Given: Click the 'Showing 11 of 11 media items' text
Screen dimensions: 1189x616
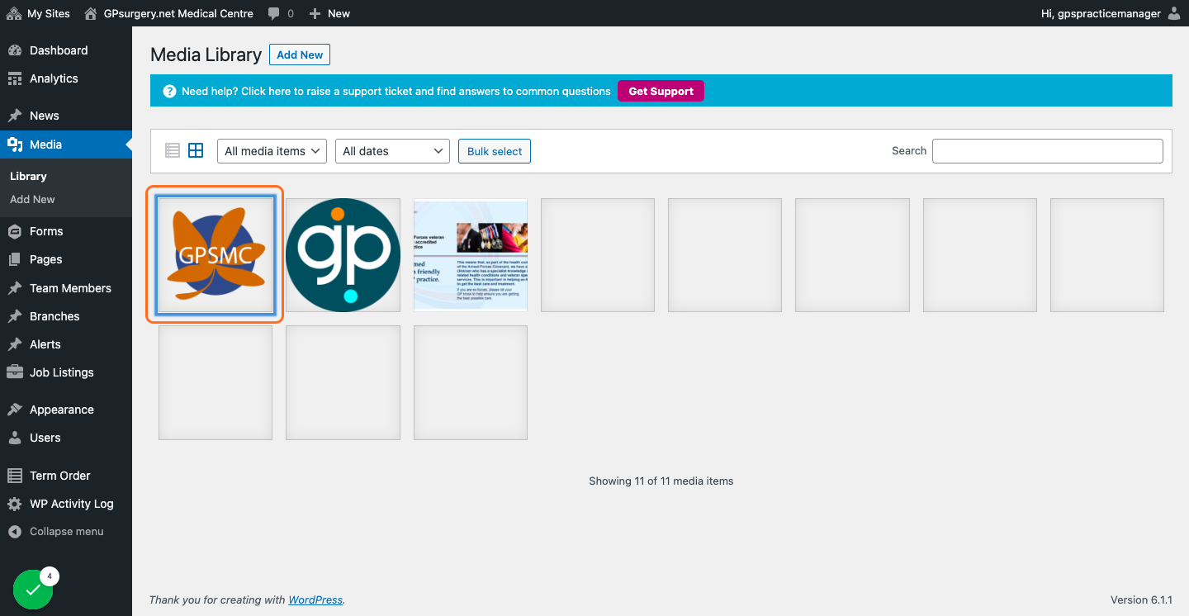Looking at the screenshot, I should [x=661, y=481].
